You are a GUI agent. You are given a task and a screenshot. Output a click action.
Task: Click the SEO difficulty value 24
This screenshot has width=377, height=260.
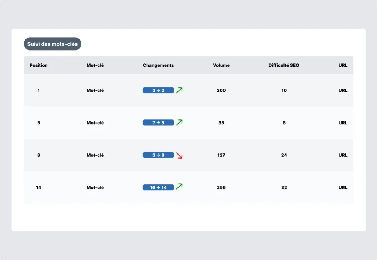(284, 155)
